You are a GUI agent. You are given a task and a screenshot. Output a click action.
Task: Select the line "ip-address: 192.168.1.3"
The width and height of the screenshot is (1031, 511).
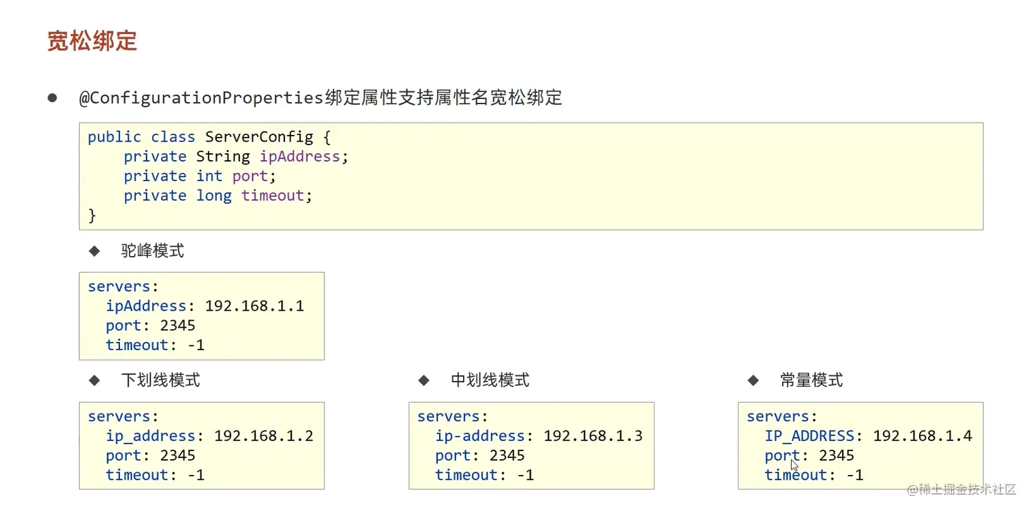539,436
